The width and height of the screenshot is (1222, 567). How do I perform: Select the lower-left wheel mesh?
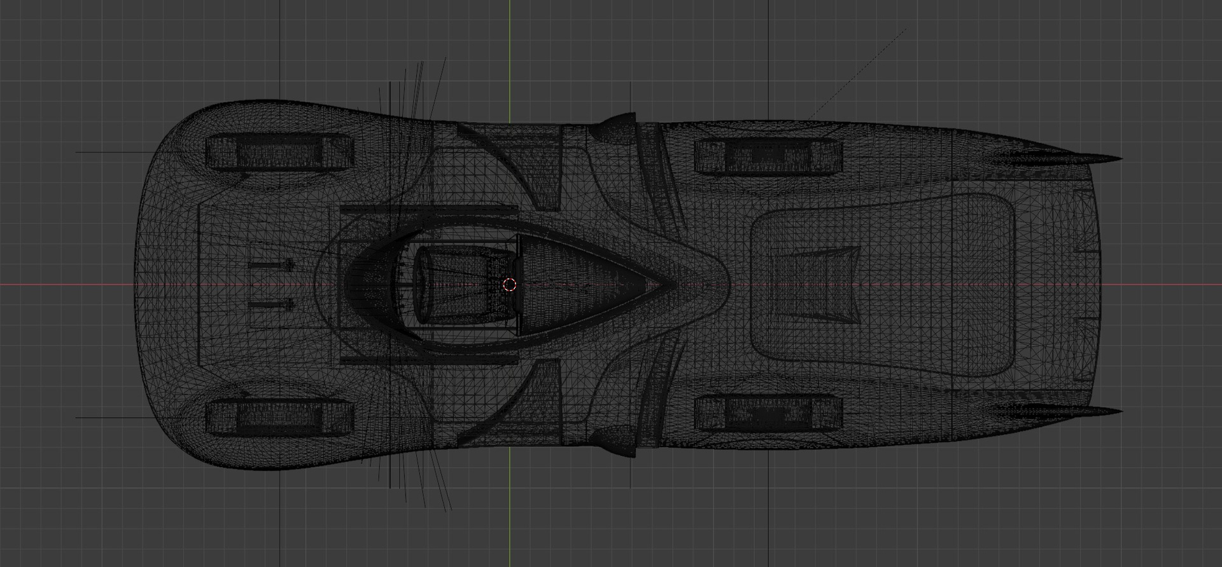point(279,417)
